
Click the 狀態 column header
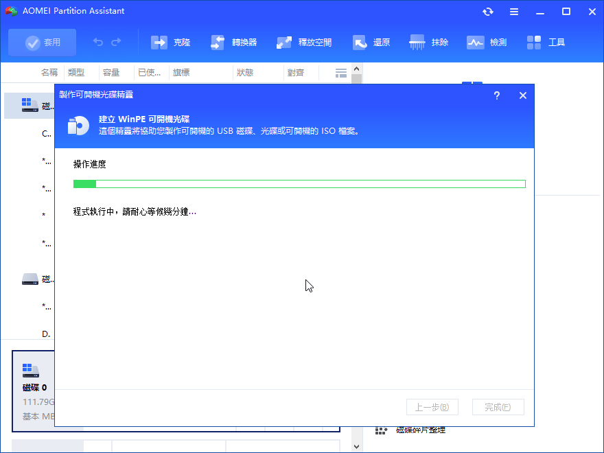245,73
